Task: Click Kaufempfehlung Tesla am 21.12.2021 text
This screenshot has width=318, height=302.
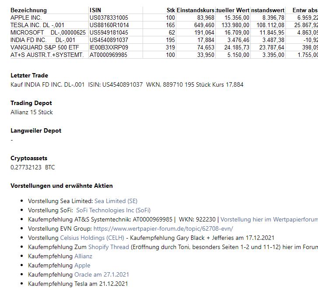Action: pos(78,284)
